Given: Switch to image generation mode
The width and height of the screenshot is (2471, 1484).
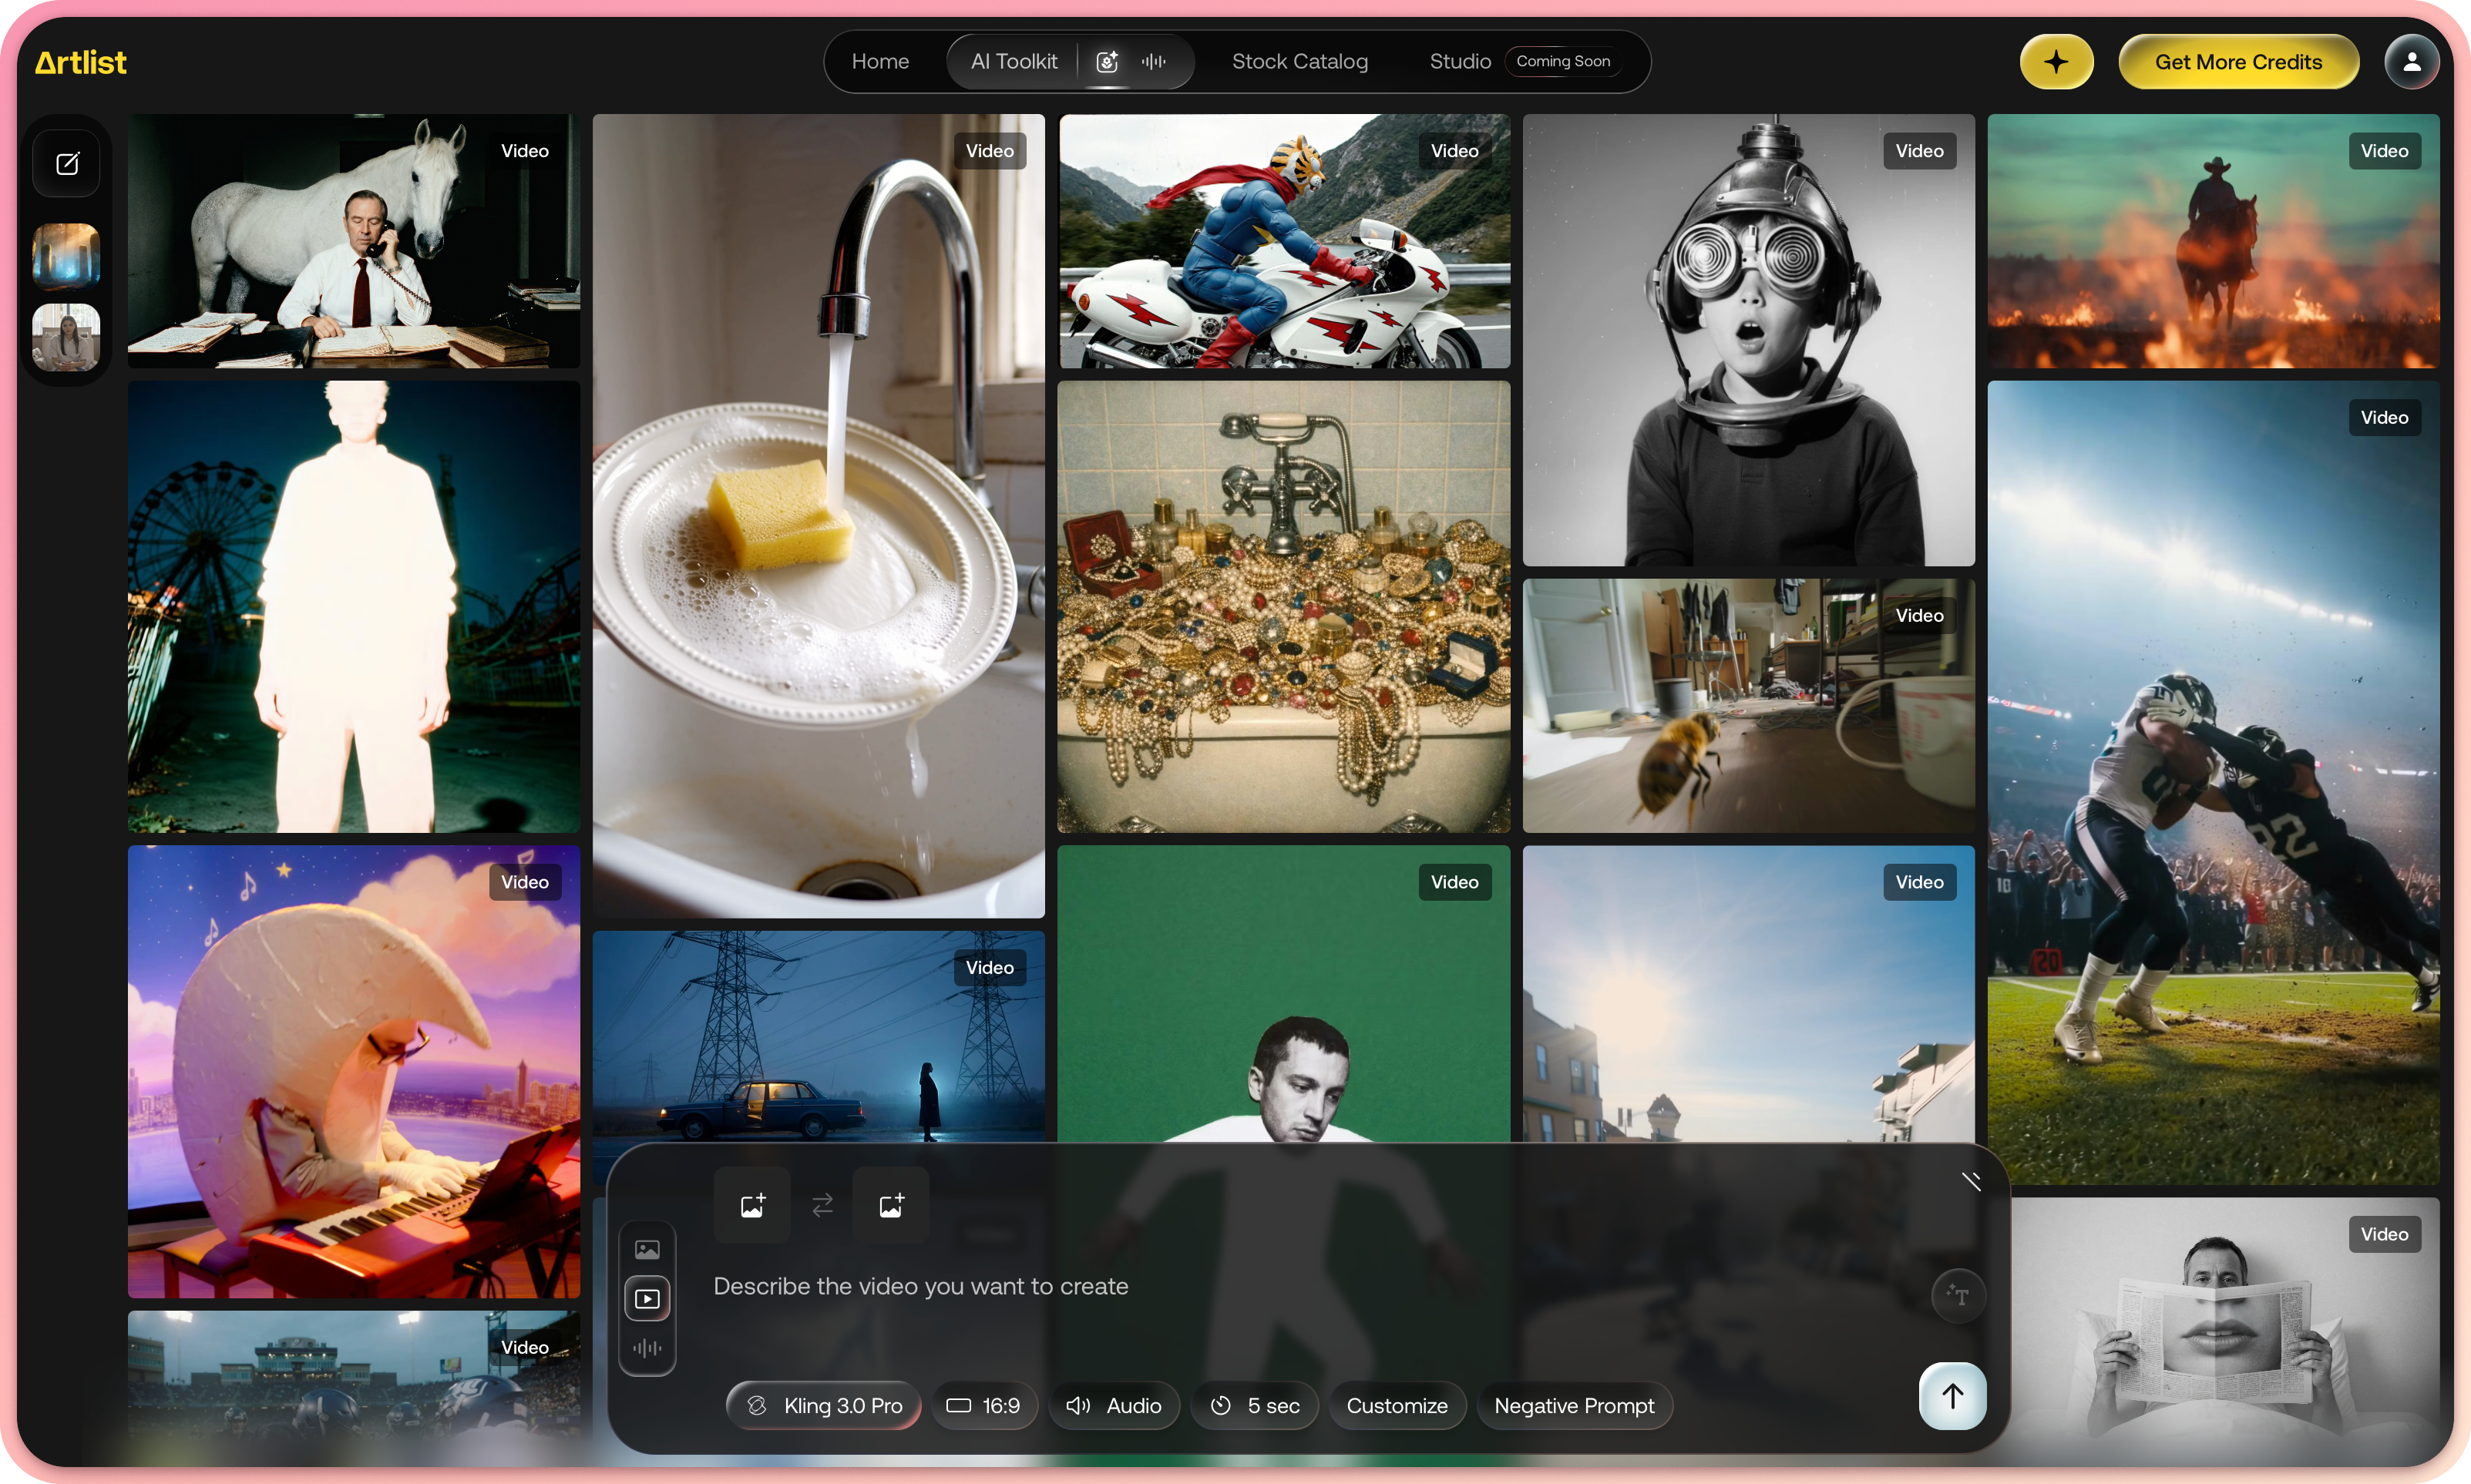Looking at the screenshot, I should point(647,1250).
